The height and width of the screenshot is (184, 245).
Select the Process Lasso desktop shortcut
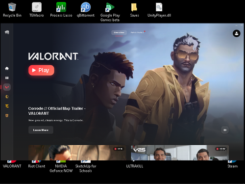(x=61, y=10)
